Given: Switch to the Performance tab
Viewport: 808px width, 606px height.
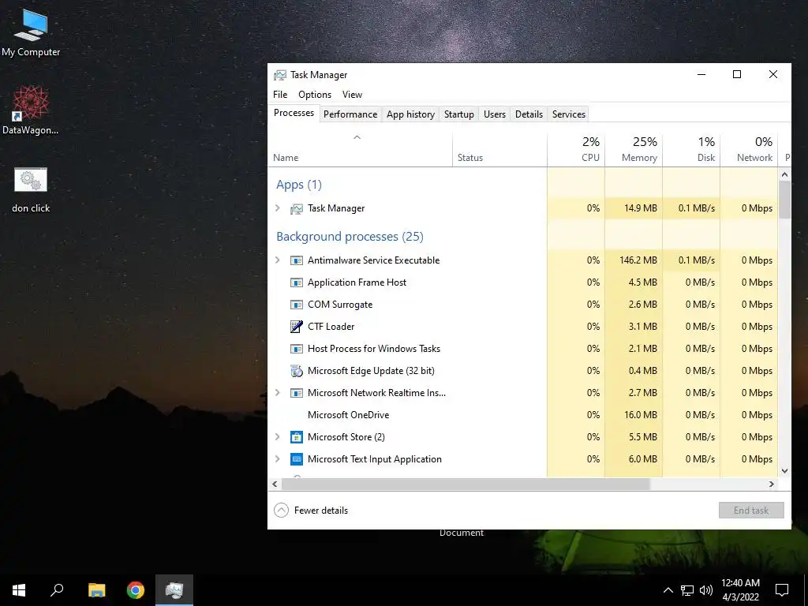Looking at the screenshot, I should click(x=350, y=114).
